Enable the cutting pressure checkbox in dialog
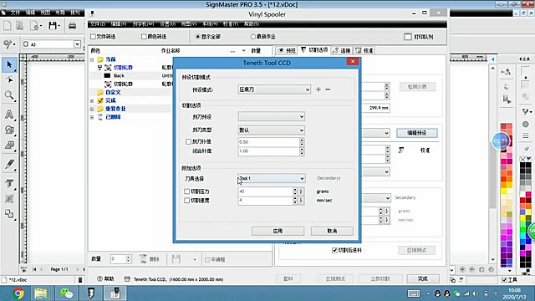The width and height of the screenshot is (535, 301). pos(186,191)
